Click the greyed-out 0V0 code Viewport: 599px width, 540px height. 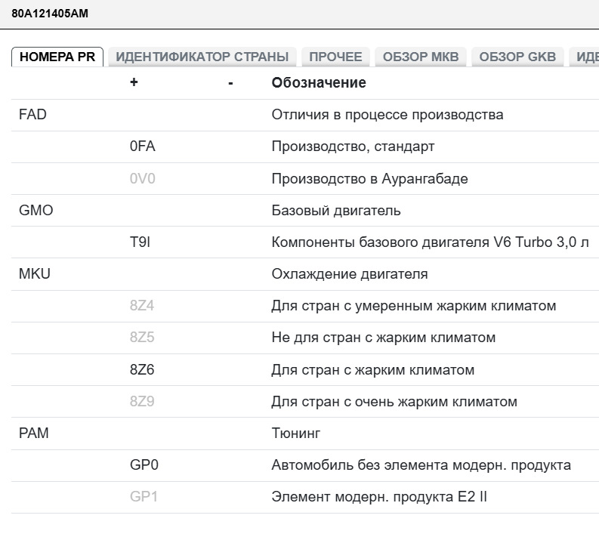(x=142, y=179)
